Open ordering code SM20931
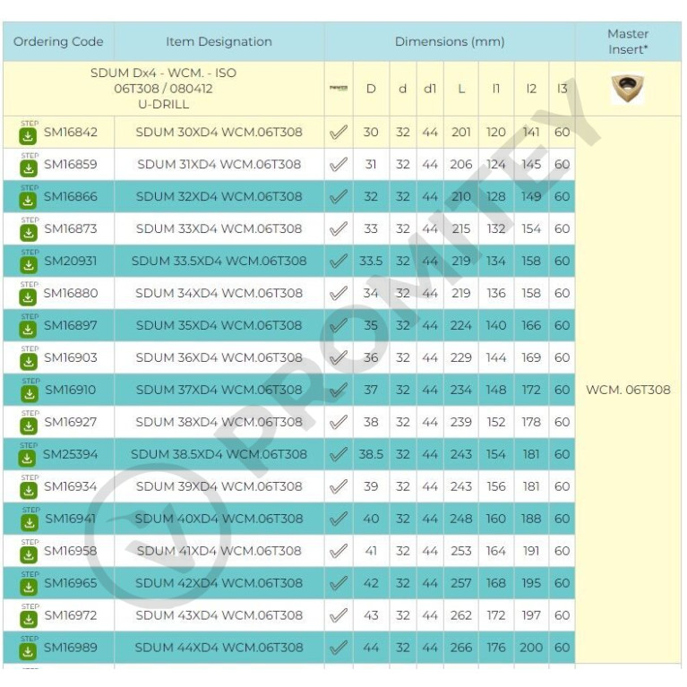The image size is (687, 687). 71,261
